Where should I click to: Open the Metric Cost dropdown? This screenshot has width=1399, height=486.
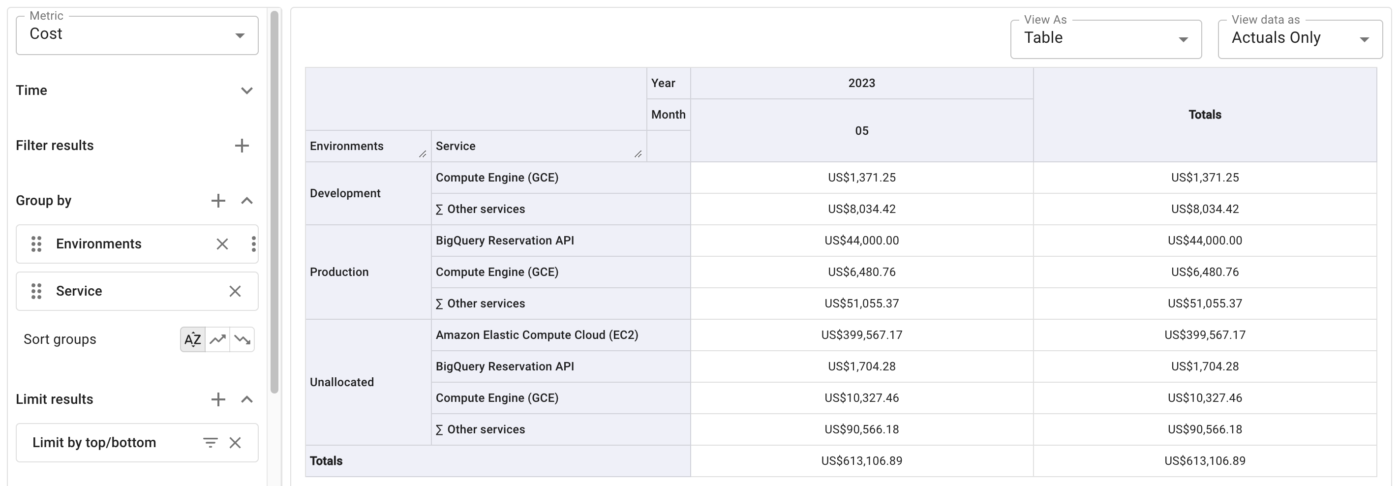[x=137, y=35]
